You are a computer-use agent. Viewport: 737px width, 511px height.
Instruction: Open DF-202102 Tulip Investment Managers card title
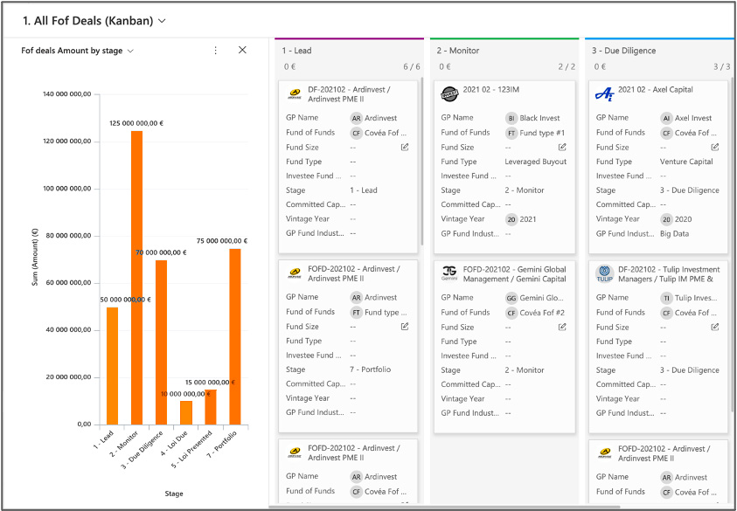click(x=669, y=274)
